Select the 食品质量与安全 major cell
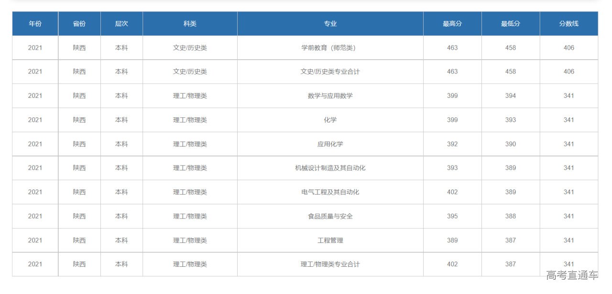This screenshot has height=294, width=612. coord(330,216)
